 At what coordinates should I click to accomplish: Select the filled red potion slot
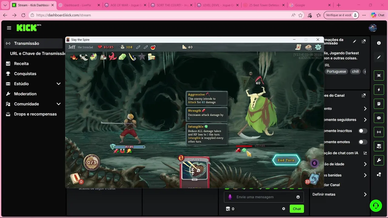[x=153, y=47]
